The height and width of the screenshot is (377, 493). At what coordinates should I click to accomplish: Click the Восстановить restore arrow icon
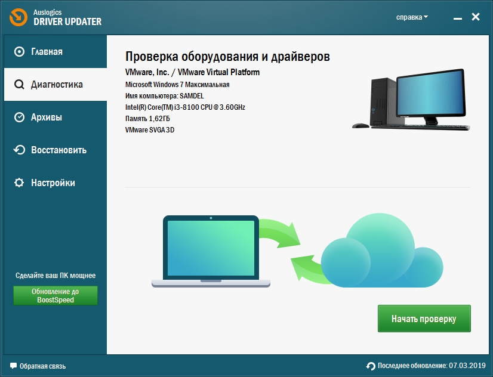click(x=19, y=150)
